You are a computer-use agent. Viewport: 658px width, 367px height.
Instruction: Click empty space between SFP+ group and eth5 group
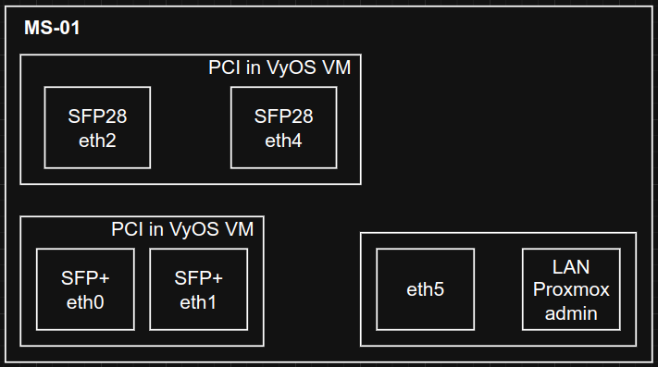[312, 289]
